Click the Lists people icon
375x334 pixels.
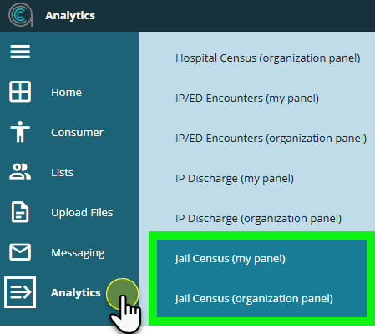20,171
